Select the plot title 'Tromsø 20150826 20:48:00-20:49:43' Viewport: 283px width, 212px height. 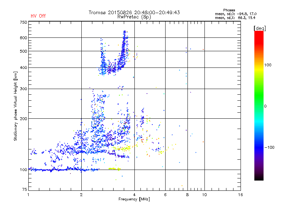coord(134,12)
